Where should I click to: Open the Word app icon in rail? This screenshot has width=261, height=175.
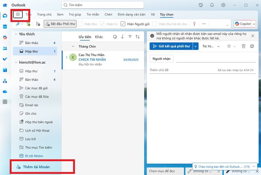tap(5, 70)
